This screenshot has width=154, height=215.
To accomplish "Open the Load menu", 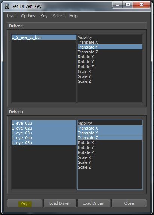I will [11, 16].
